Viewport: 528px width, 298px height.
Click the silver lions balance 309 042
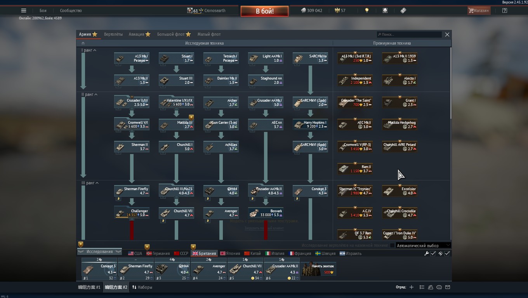pyautogui.click(x=311, y=10)
